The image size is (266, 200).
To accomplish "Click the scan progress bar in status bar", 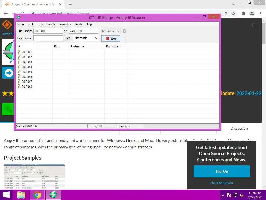I will click(x=181, y=126).
